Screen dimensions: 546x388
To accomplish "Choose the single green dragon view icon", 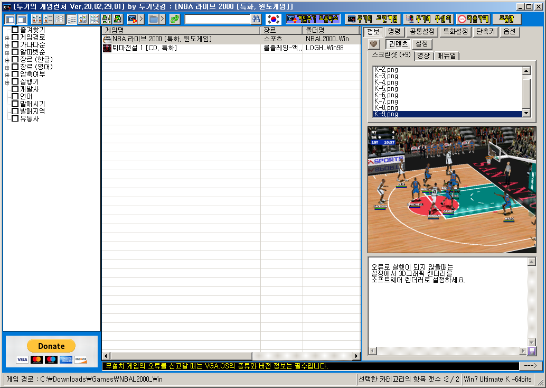I will [x=118, y=19].
